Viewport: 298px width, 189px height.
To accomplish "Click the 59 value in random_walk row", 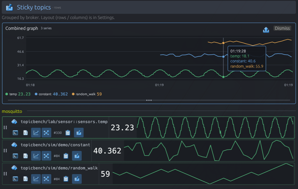I will 105,174.
